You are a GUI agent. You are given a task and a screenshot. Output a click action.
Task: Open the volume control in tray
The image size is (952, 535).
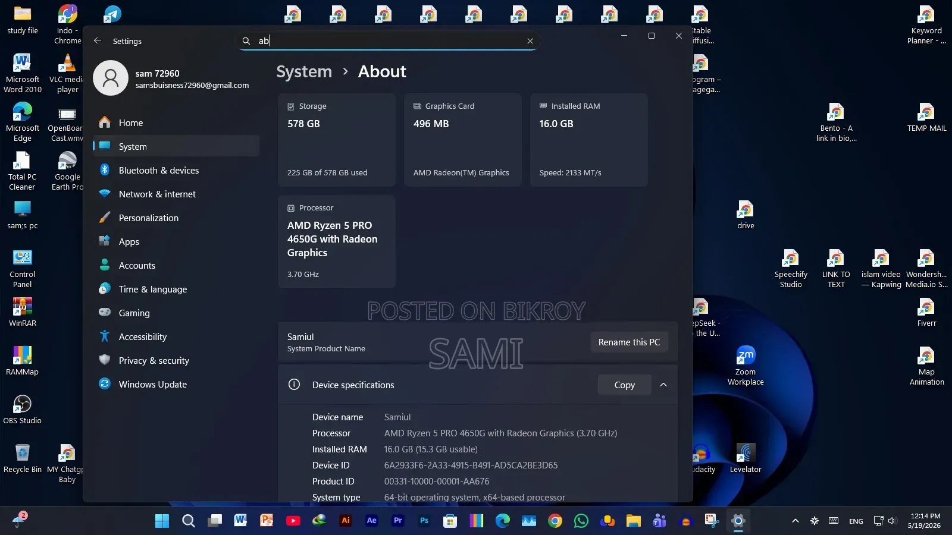pyautogui.click(x=891, y=521)
